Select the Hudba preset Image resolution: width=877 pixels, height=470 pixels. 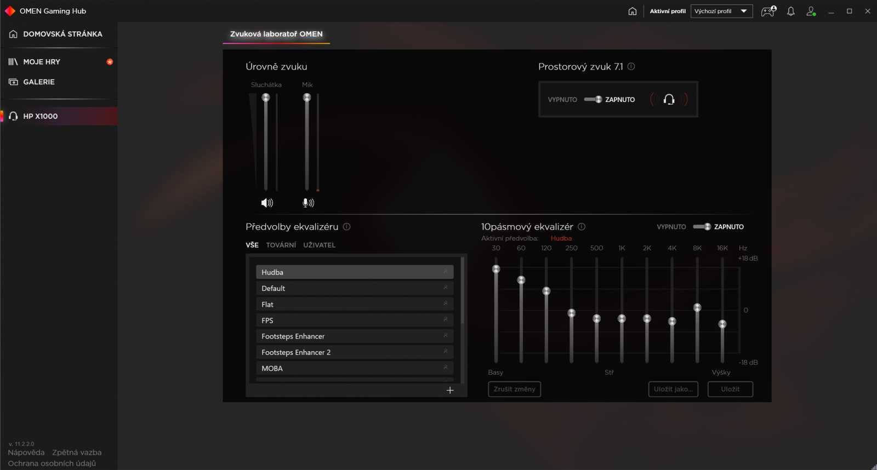point(355,272)
